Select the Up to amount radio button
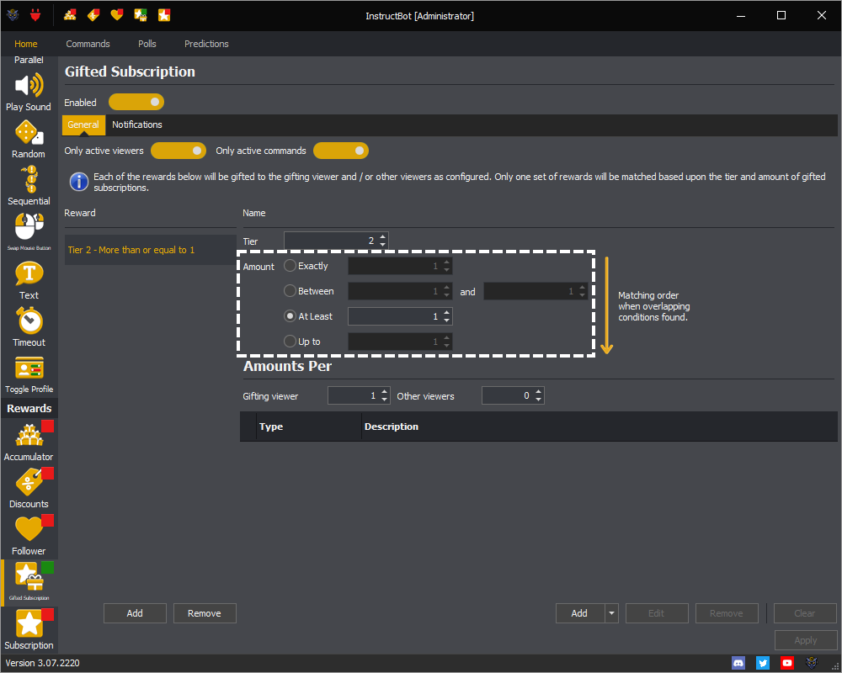Screen dimensions: 842x673 coord(290,342)
